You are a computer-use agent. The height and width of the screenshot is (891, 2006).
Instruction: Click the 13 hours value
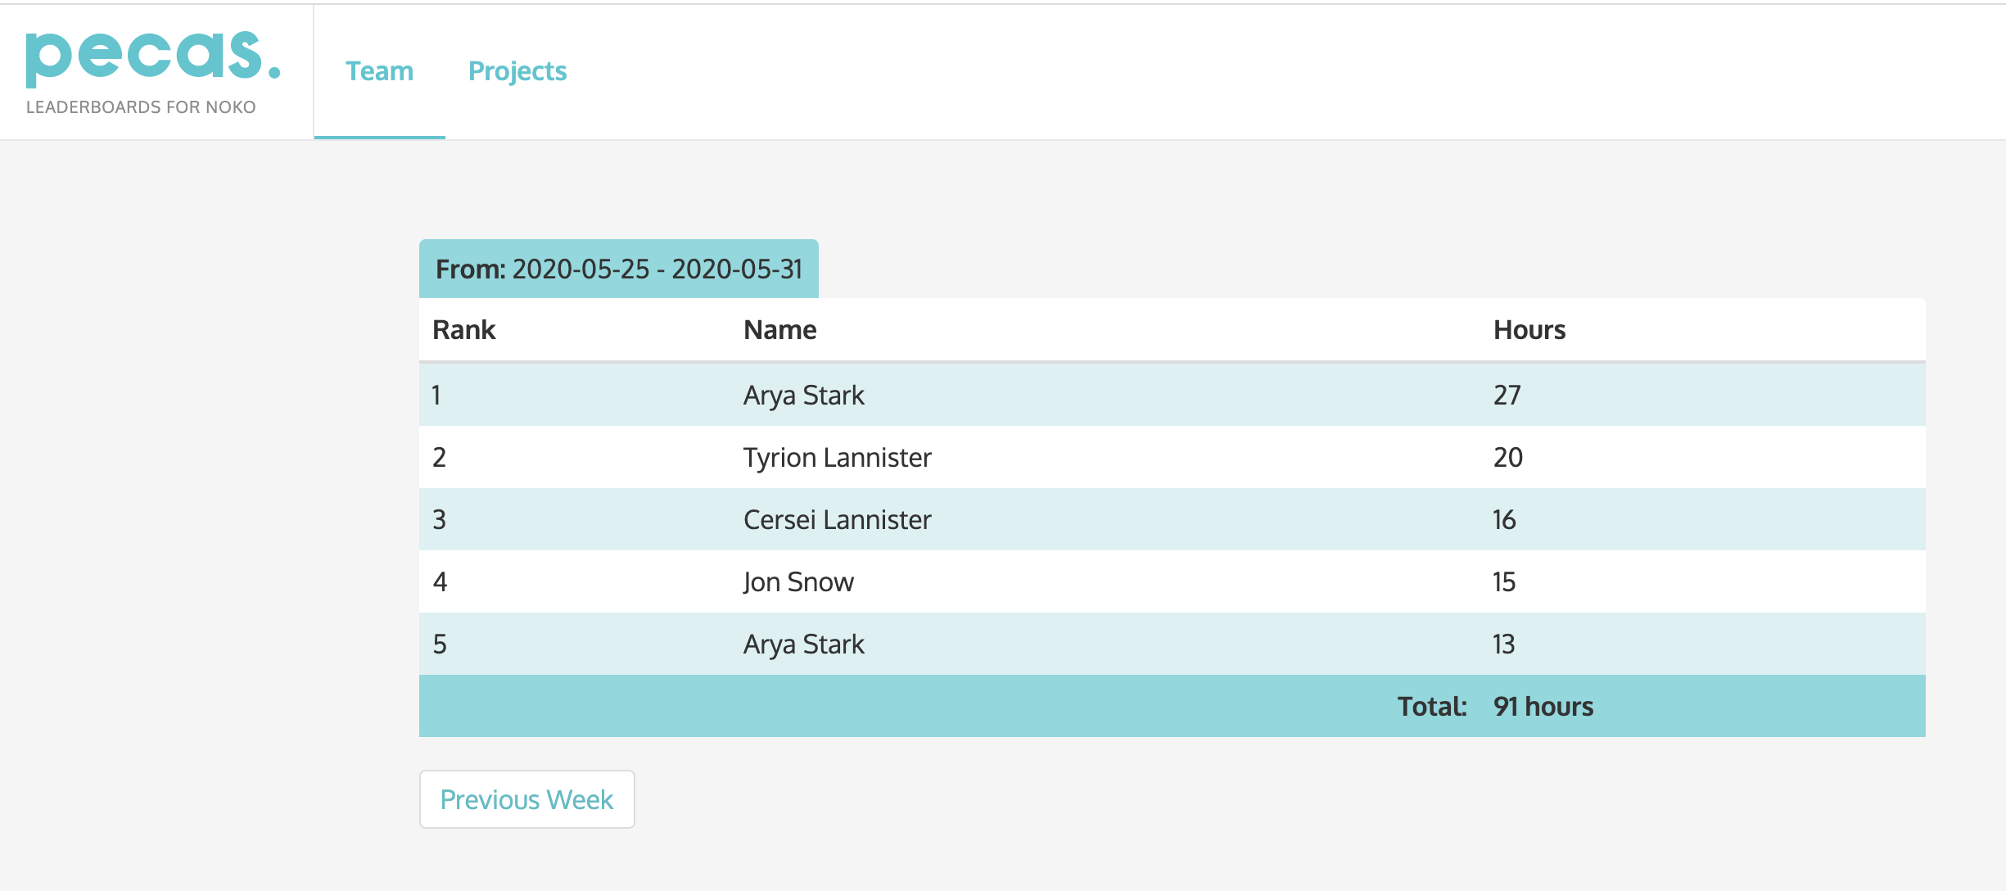pos(1504,645)
